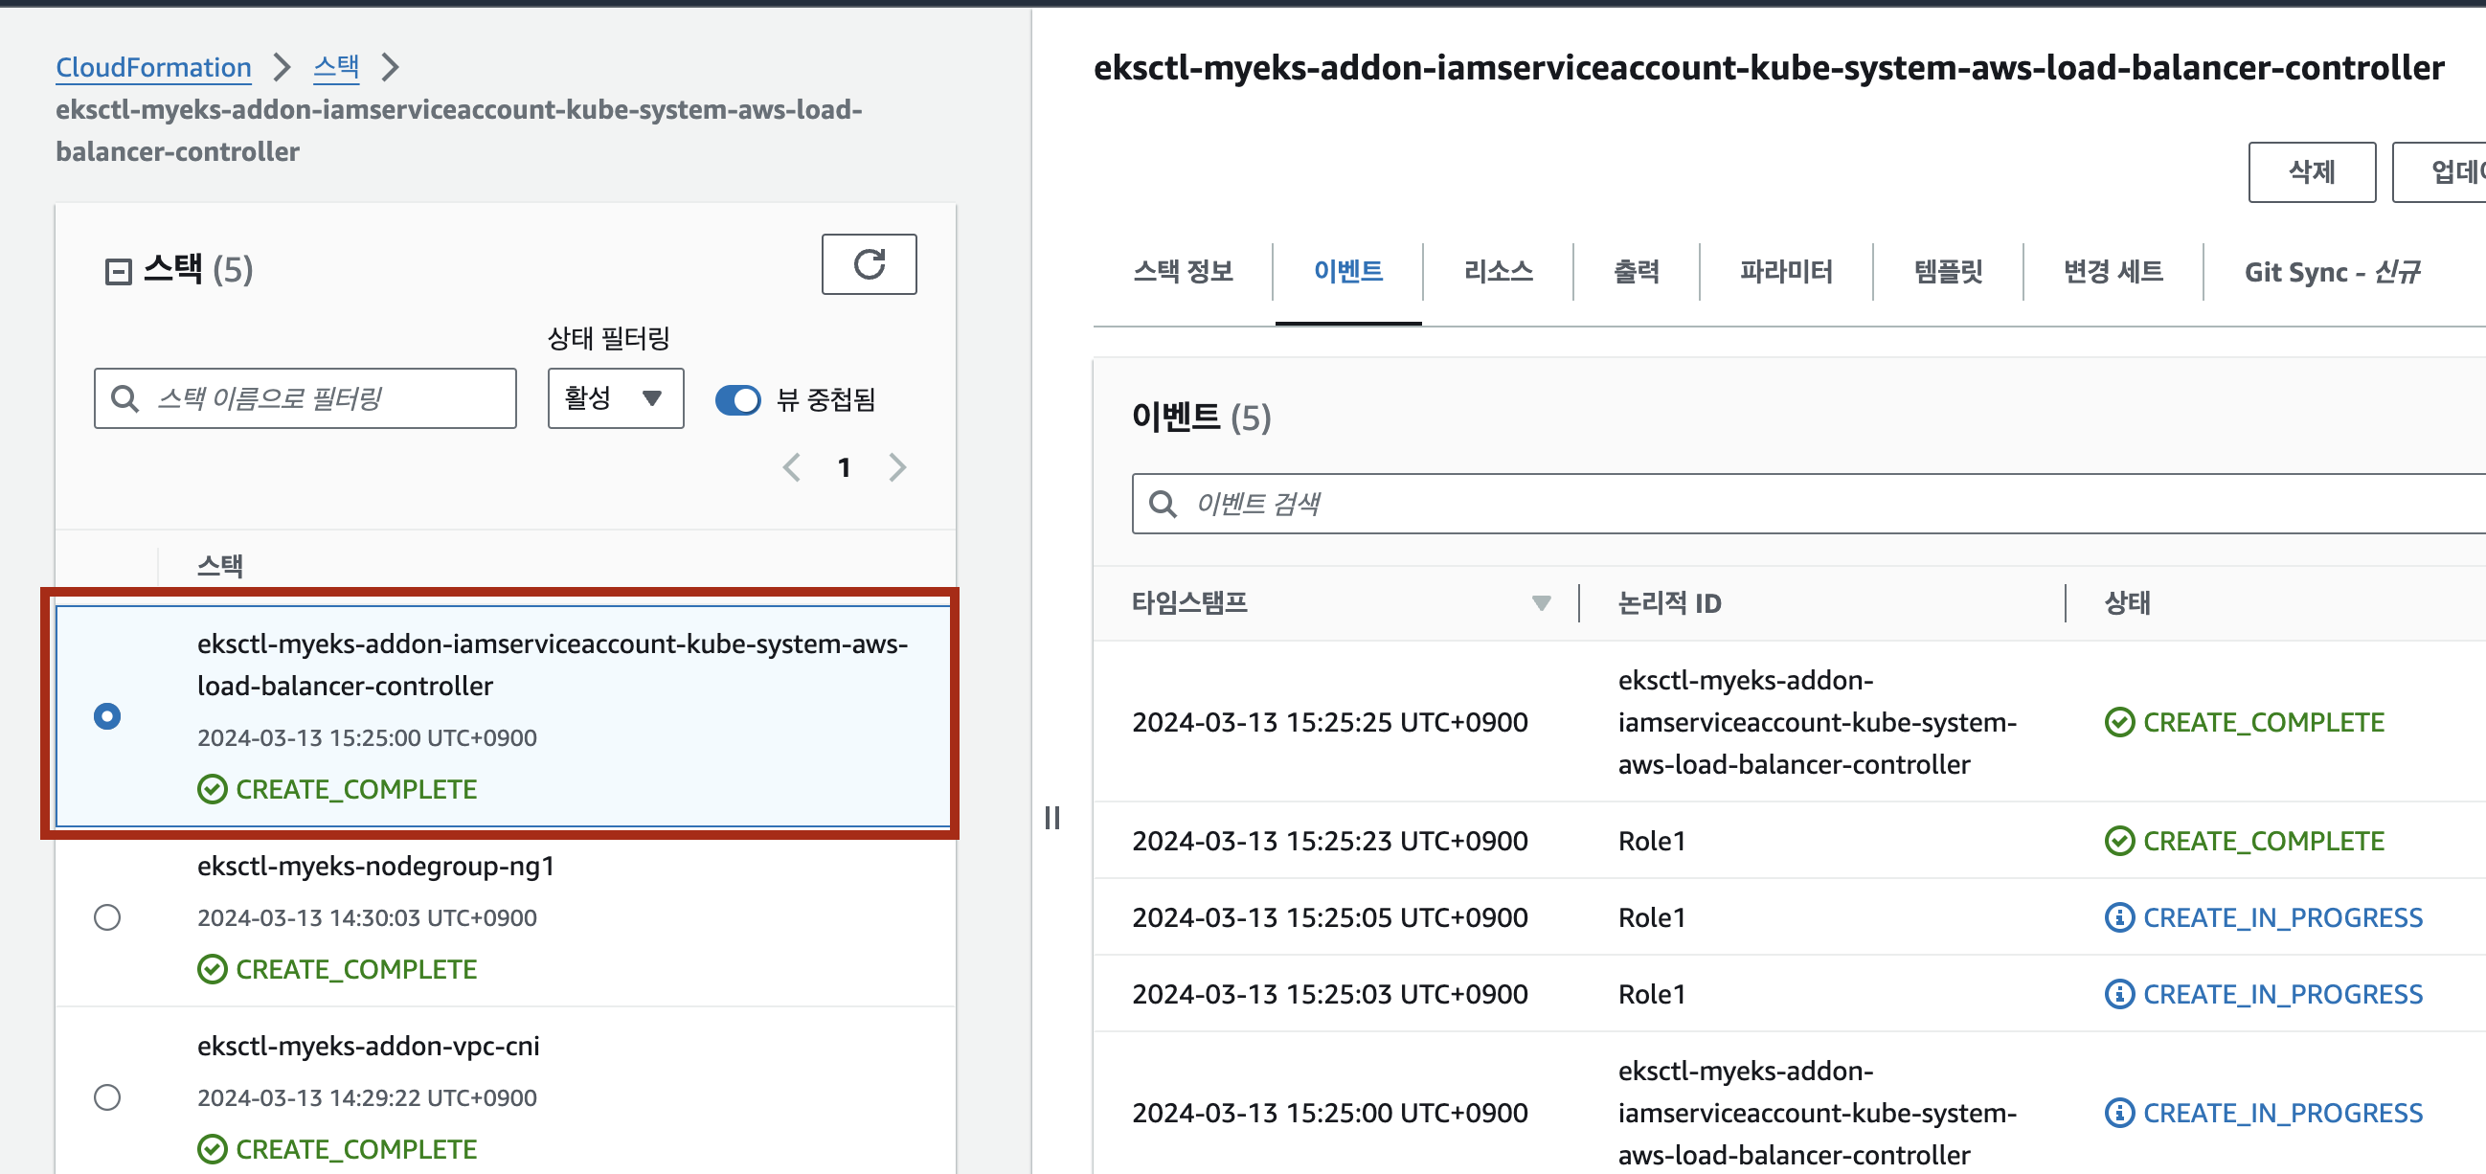Switch to the 리소스 tab

[1497, 272]
